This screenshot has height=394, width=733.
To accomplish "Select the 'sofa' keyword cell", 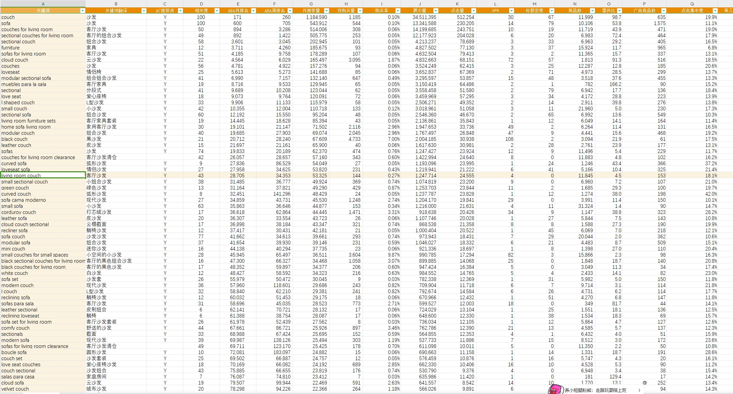I will tap(43, 23).
